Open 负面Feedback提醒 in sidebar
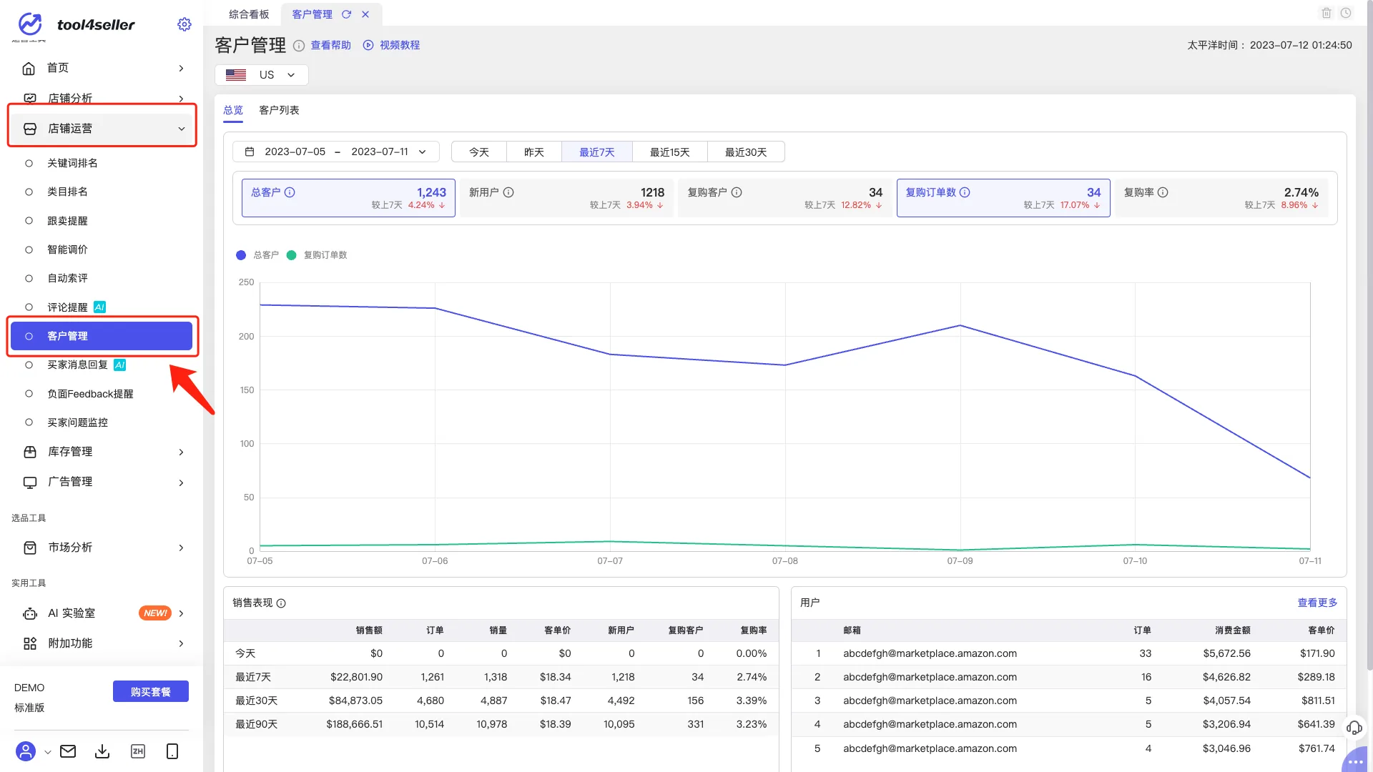Screen dimensions: 1373x772 [x=90, y=394]
